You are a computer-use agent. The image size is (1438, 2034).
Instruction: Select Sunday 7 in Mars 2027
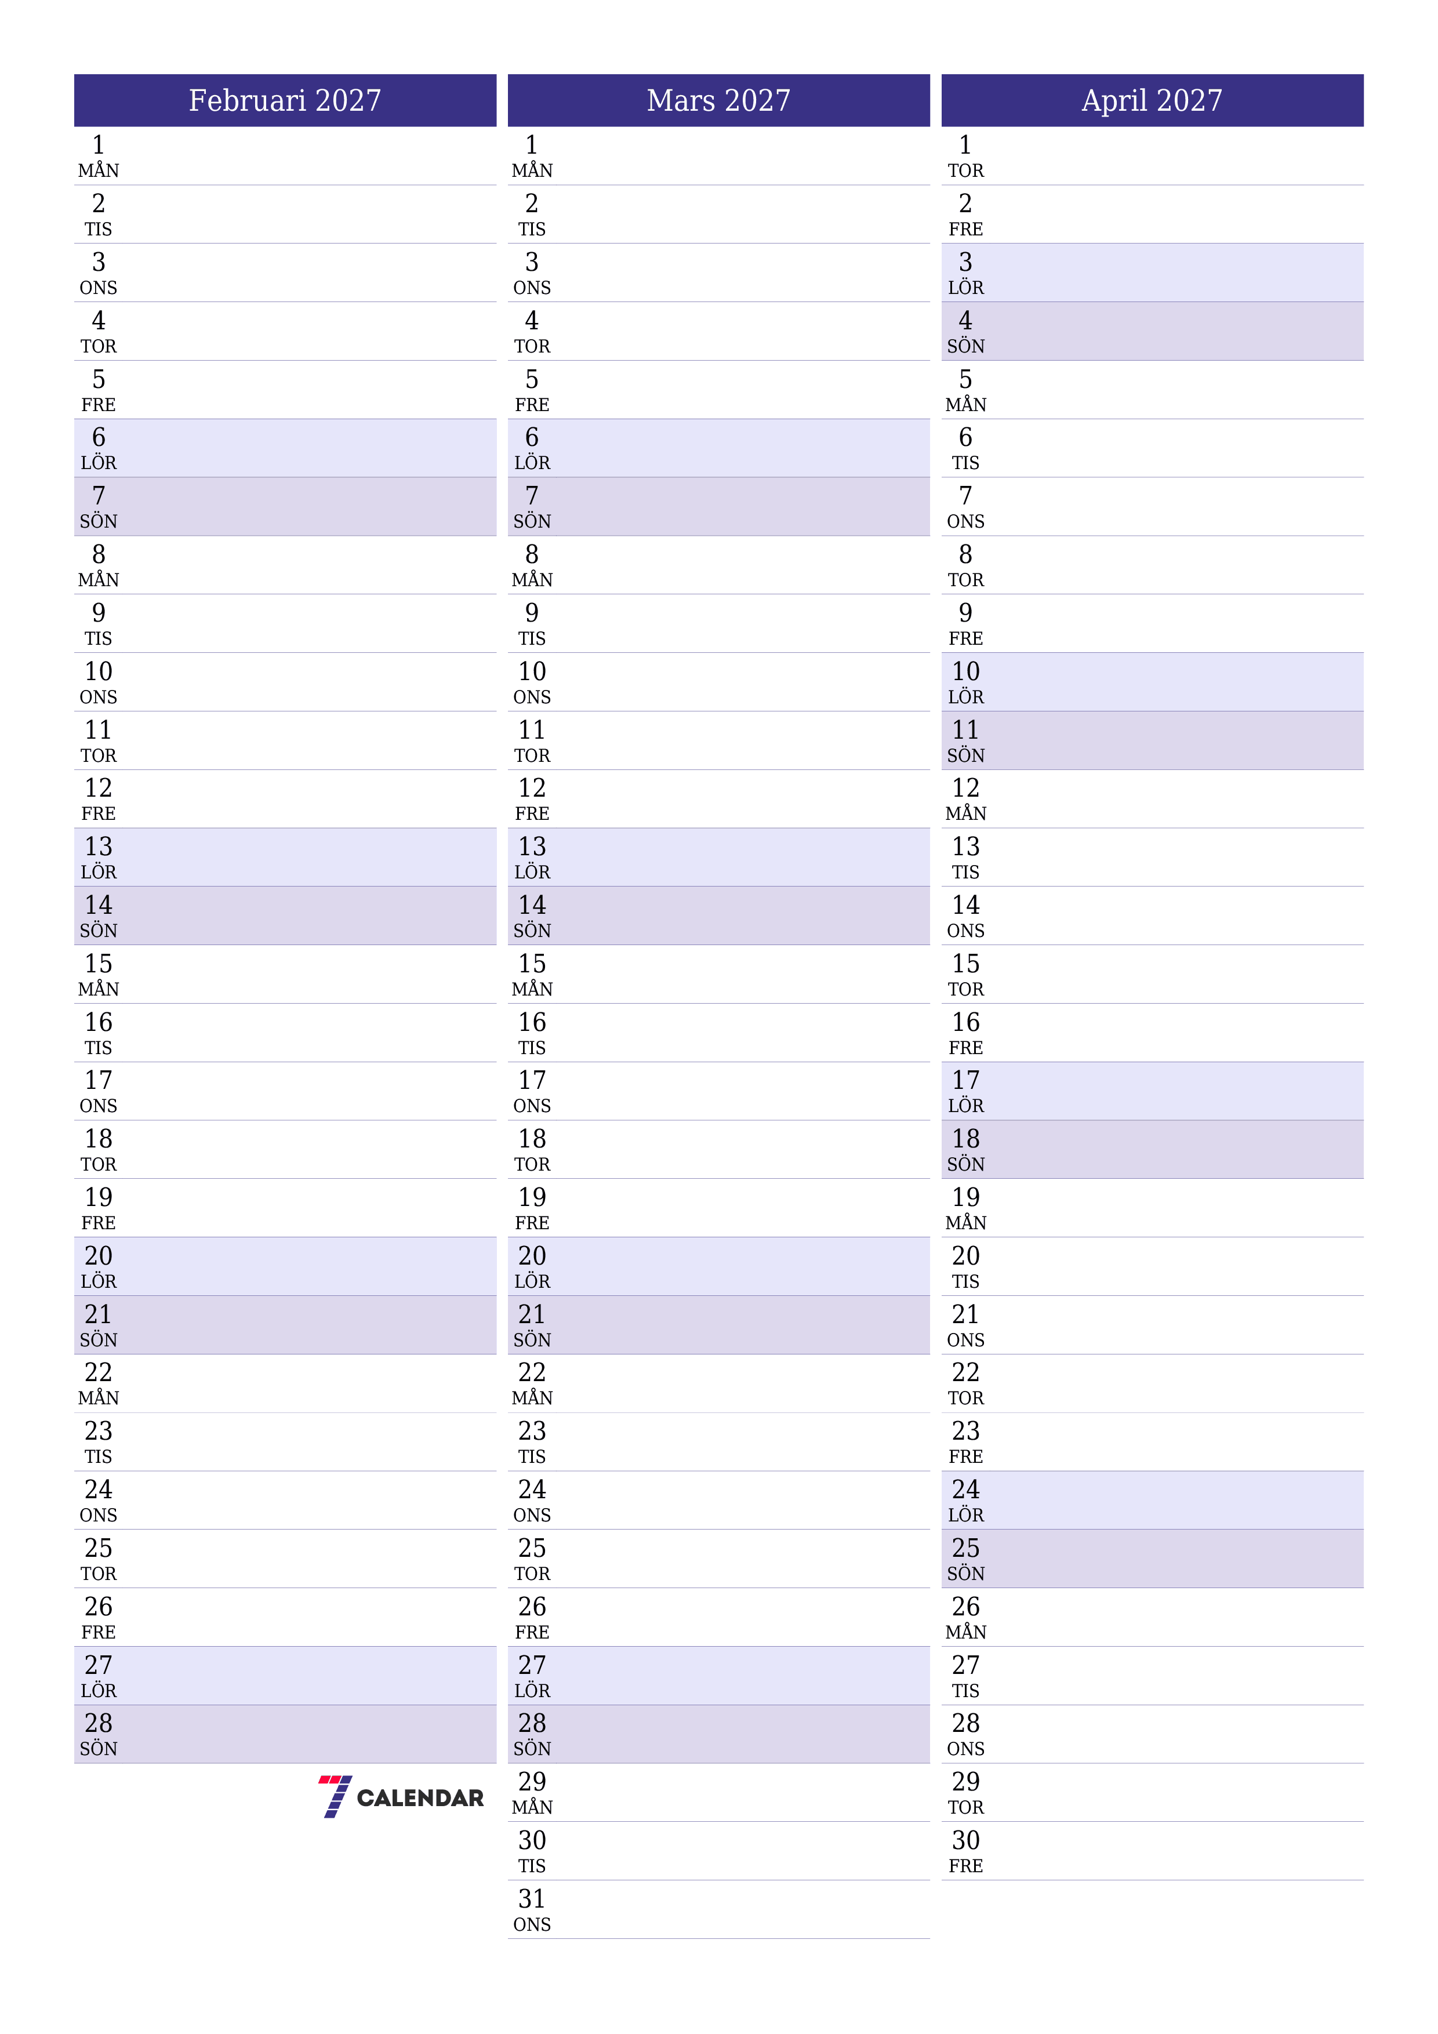(719, 506)
